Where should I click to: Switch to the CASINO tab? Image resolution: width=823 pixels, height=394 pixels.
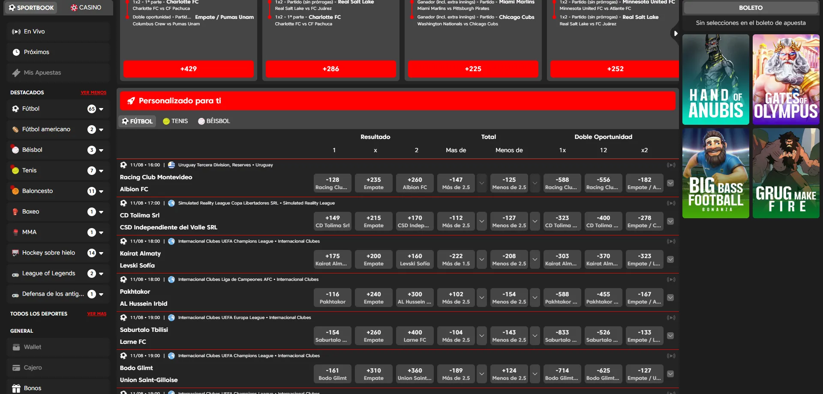click(86, 8)
